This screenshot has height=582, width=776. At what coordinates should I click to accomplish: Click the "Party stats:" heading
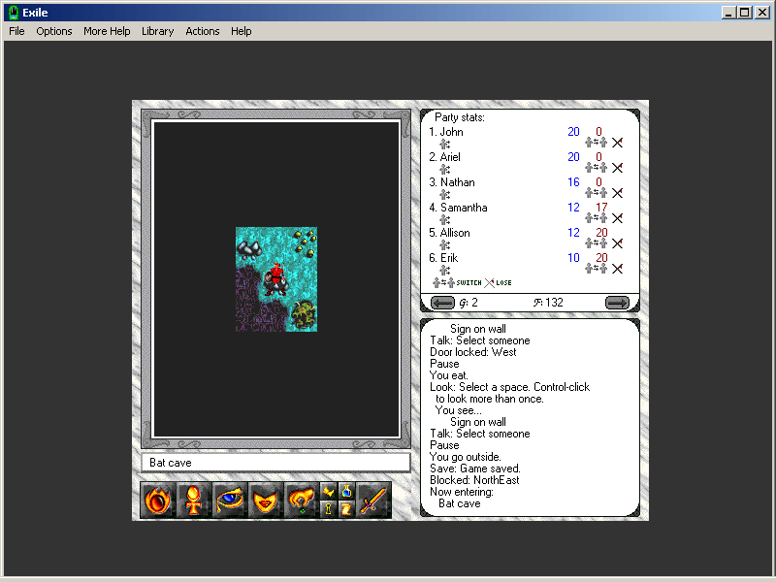pyautogui.click(x=460, y=117)
